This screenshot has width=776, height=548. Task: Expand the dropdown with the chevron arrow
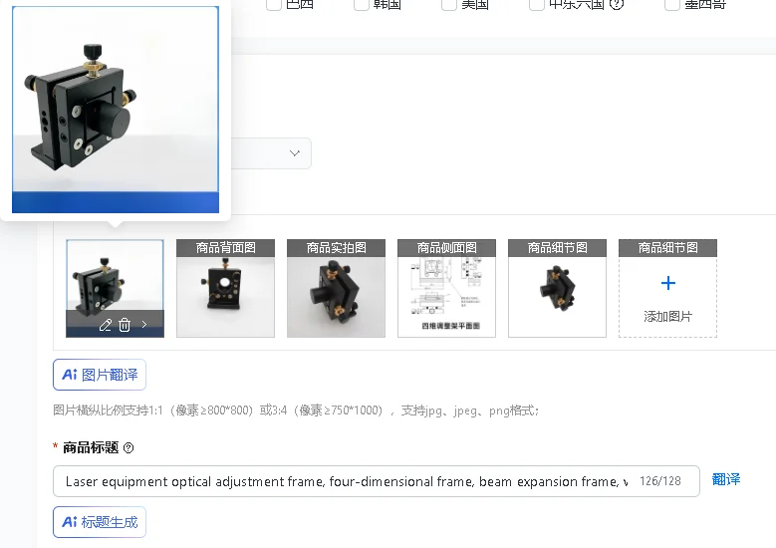coord(295,153)
